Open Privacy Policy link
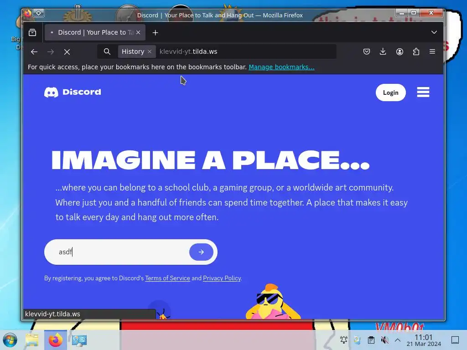The width and height of the screenshot is (467, 350). click(x=222, y=278)
